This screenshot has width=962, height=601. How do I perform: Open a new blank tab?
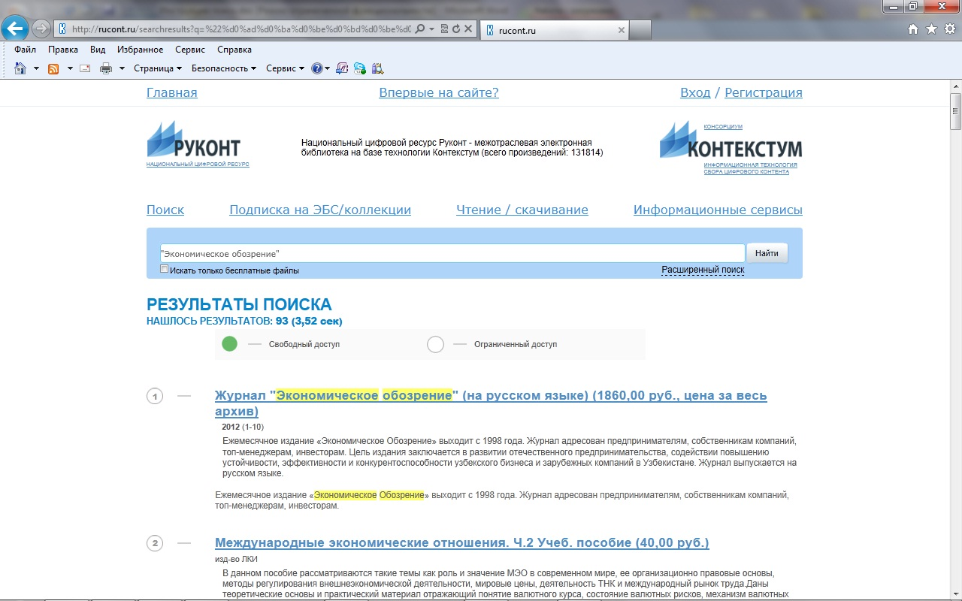[640, 30]
